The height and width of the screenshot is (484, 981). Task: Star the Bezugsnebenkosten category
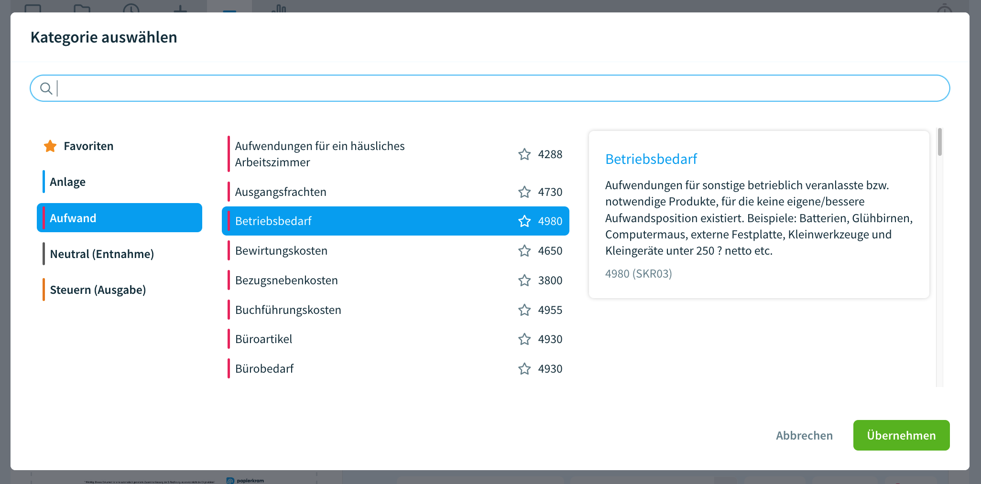[x=524, y=280]
